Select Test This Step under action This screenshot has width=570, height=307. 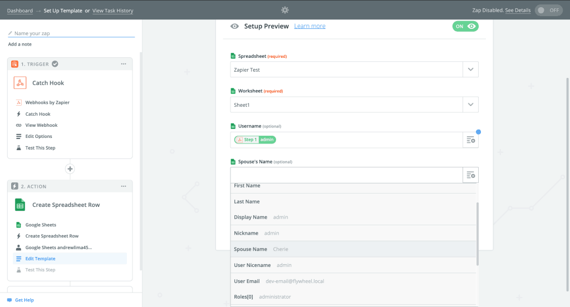[40, 270]
